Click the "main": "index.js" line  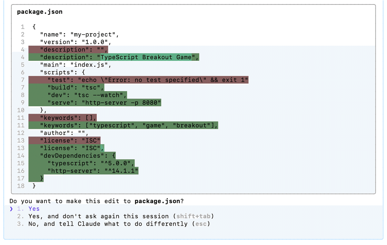75,65
